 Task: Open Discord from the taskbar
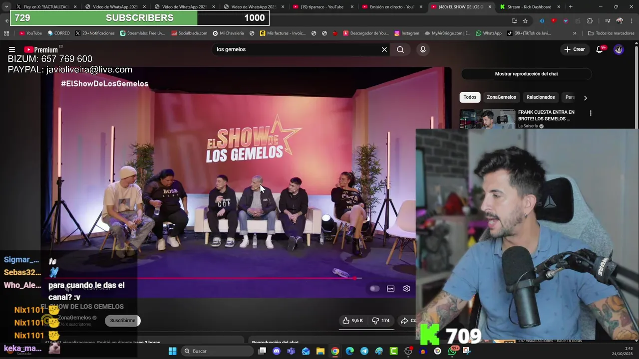[x=277, y=351]
